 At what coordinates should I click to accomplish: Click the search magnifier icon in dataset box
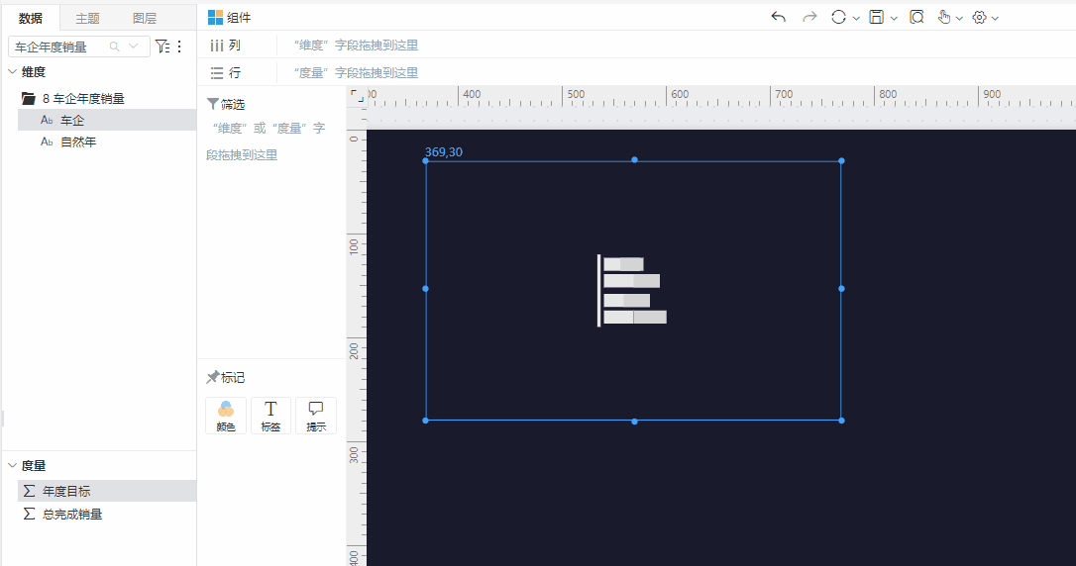click(115, 47)
